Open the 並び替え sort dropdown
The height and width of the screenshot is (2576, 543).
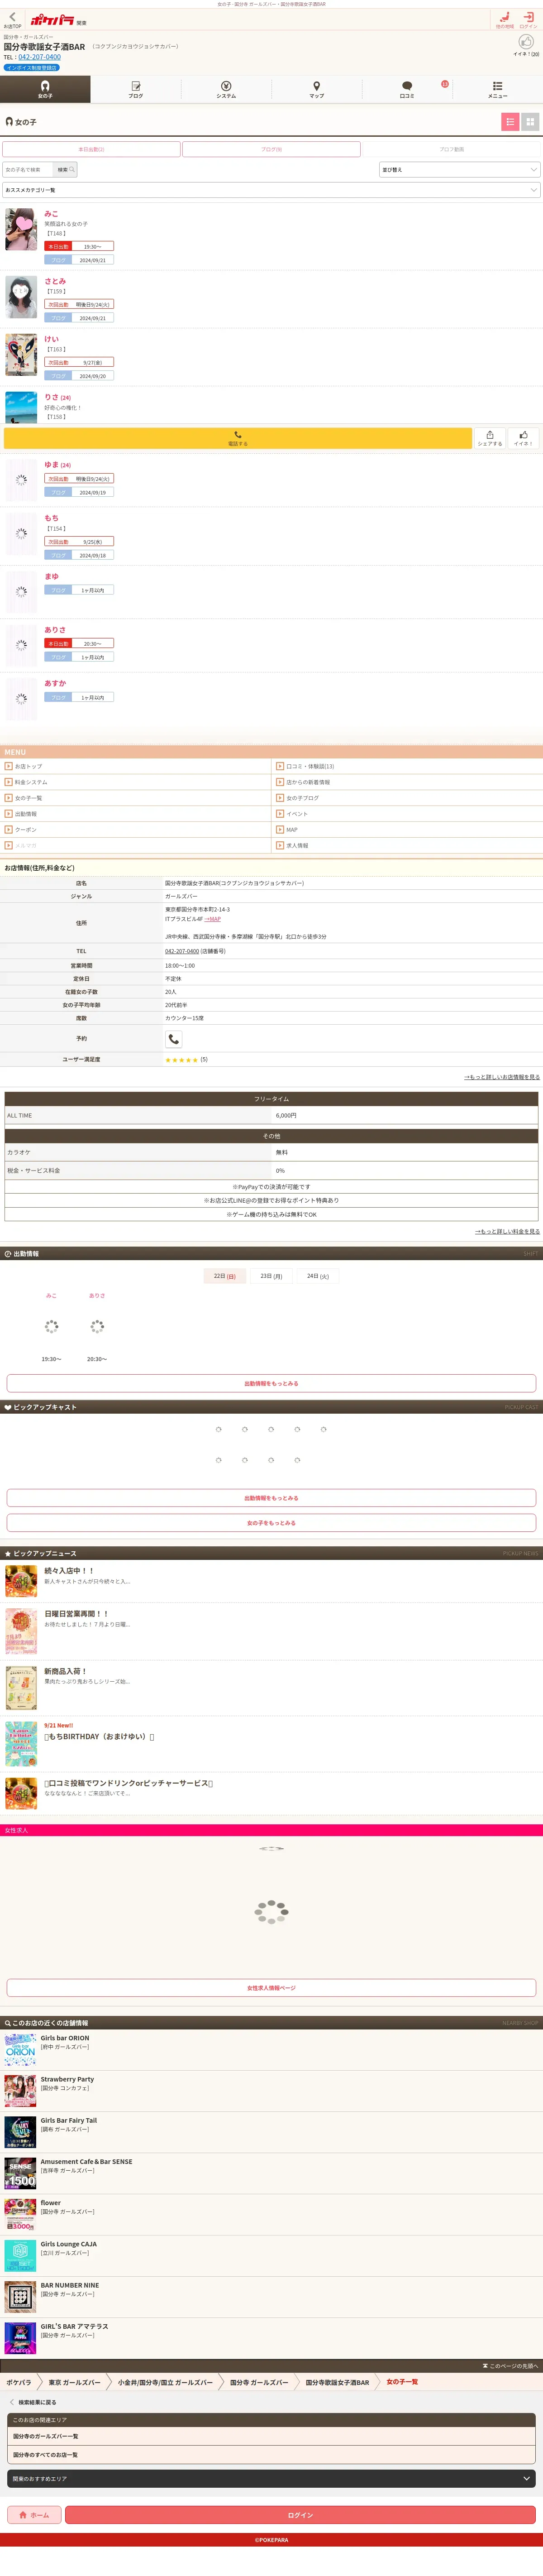pos(460,170)
